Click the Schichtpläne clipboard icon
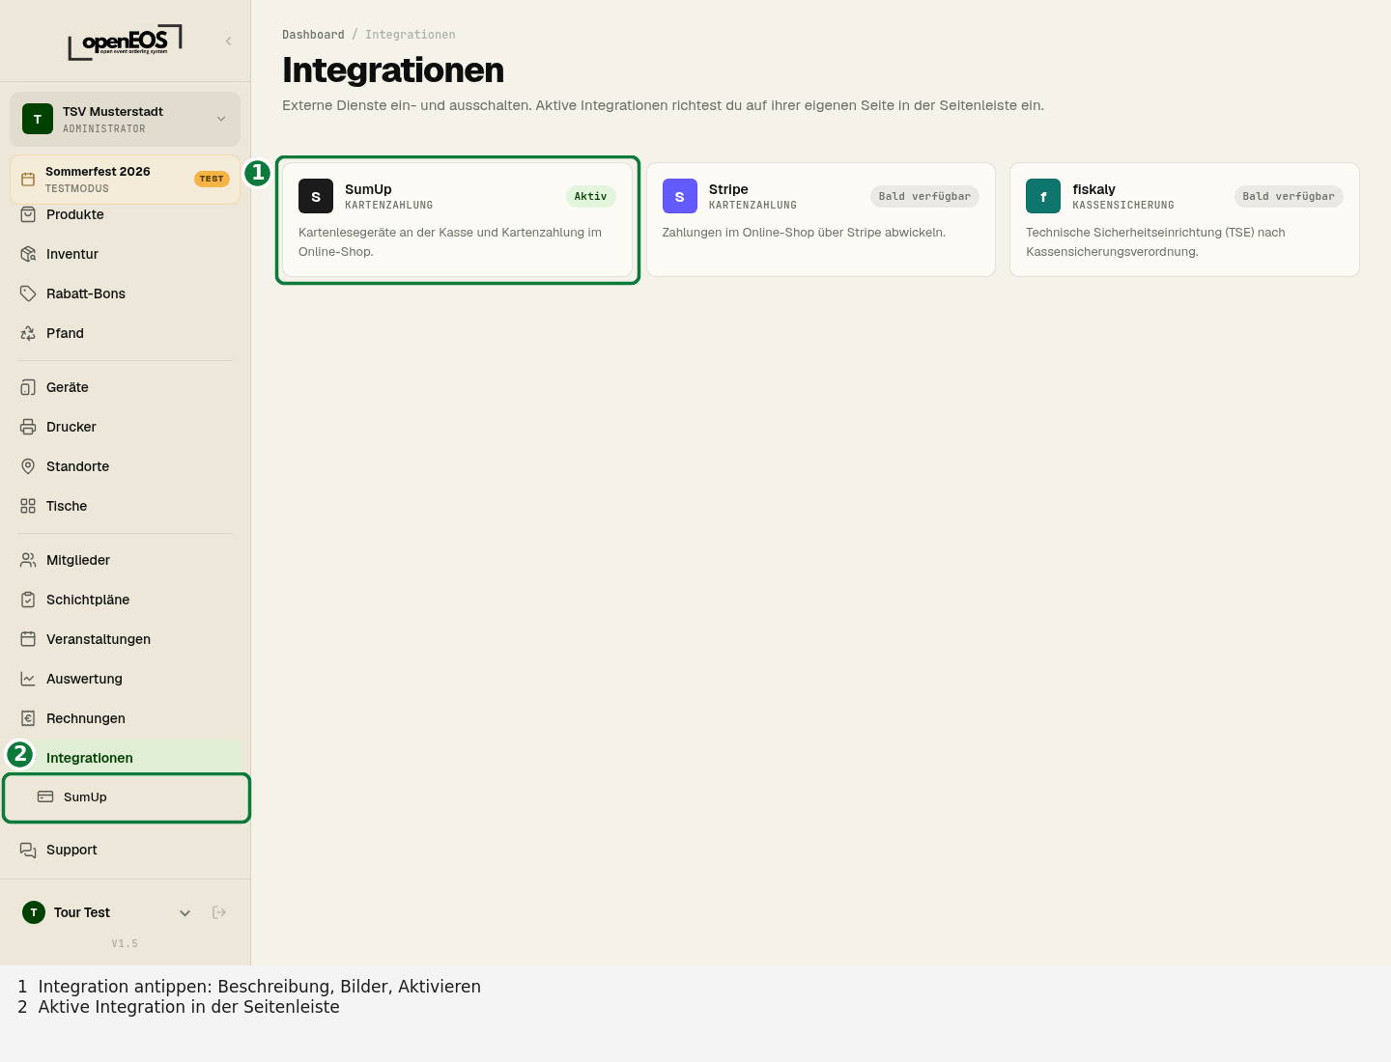Screen dimensions: 1391x1062 pos(28,600)
